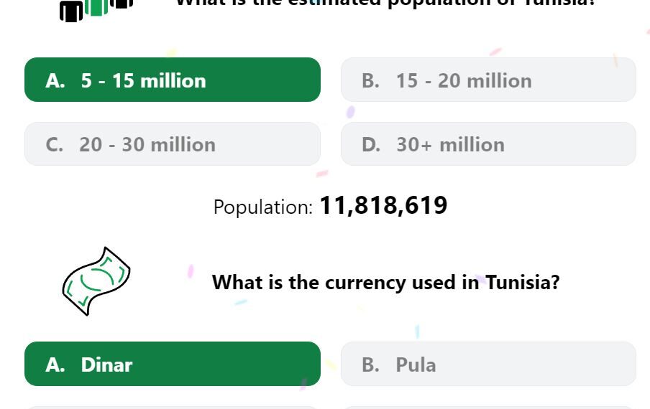The height and width of the screenshot is (409, 650).
Task: Click the 'C.' label of 20 - 30 million
Action: tap(55, 145)
